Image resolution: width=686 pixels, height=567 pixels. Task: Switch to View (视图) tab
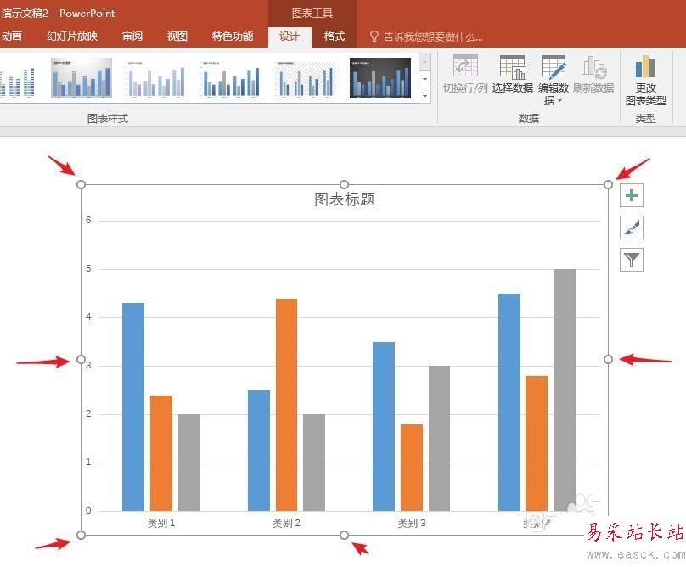pos(177,36)
